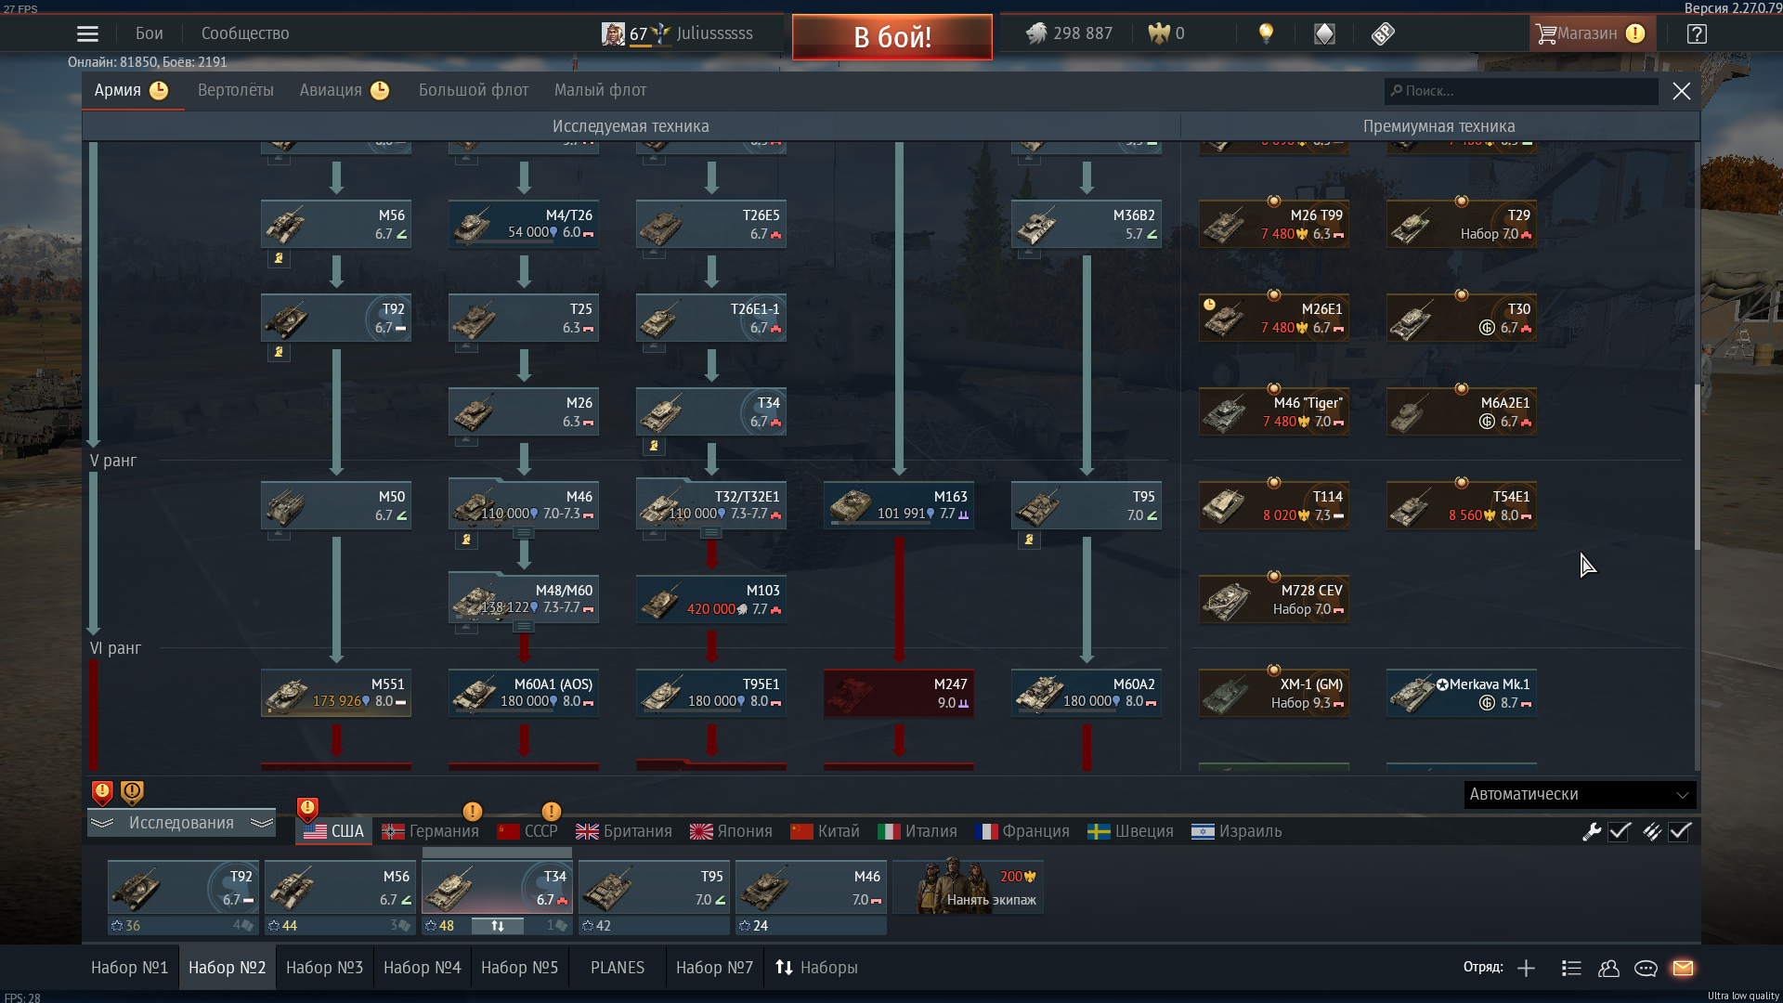1783x1003 pixels.
Task: Open the Автоматически dropdown
Action: [x=1580, y=794]
